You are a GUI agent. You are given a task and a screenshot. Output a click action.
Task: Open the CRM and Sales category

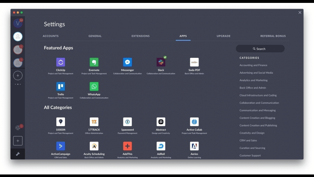pos(248,141)
